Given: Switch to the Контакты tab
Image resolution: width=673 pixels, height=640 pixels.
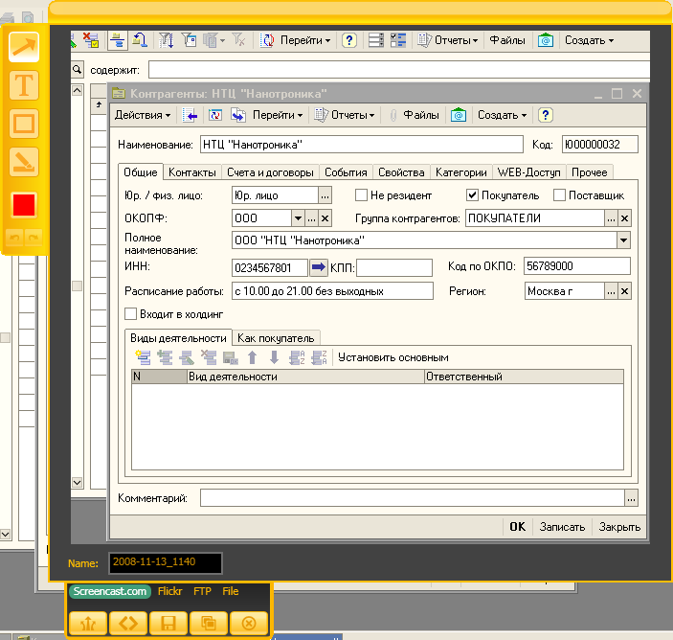Looking at the screenshot, I should point(191,172).
